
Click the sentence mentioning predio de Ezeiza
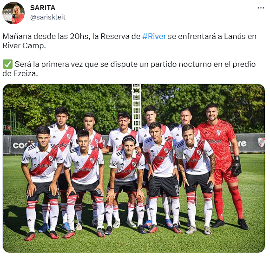point(129,69)
